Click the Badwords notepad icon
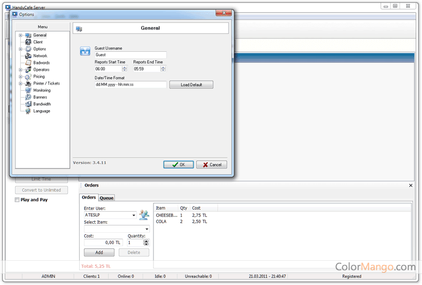 point(28,63)
